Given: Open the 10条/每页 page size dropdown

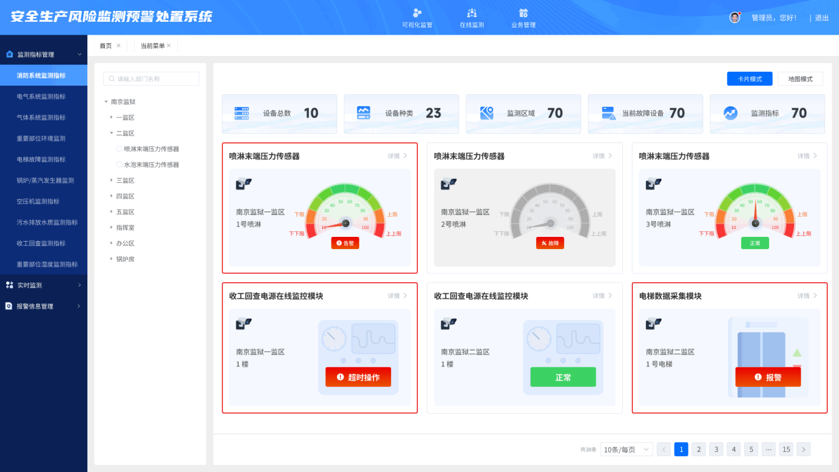Looking at the screenshot, I should pos(627,449).
